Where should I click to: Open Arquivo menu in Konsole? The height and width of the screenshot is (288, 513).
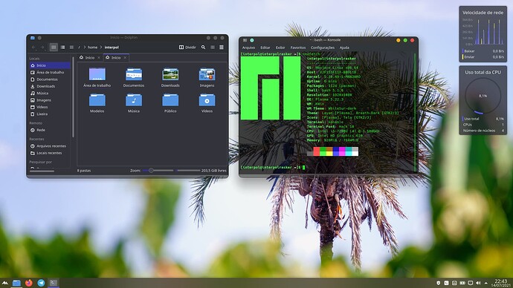coord(248,48)
